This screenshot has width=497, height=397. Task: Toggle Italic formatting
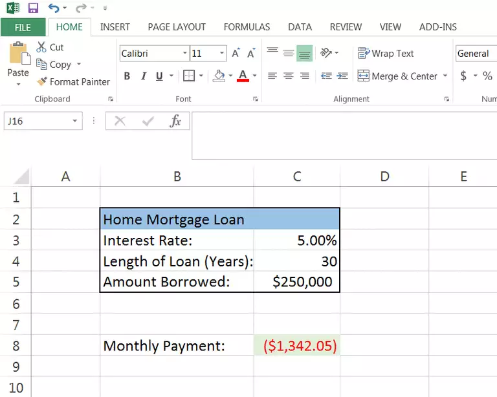[x=143, y=76]
